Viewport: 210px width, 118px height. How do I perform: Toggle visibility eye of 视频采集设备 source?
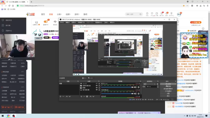97,86
